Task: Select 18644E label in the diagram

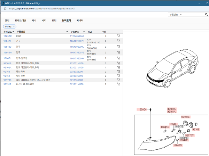Action: click(x=184, y=138)
